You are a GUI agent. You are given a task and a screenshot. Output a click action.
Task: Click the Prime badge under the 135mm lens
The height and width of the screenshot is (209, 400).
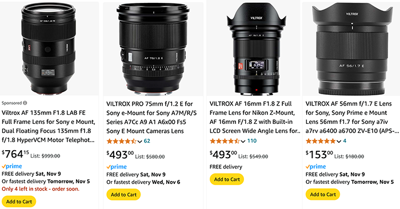point(12,166)
